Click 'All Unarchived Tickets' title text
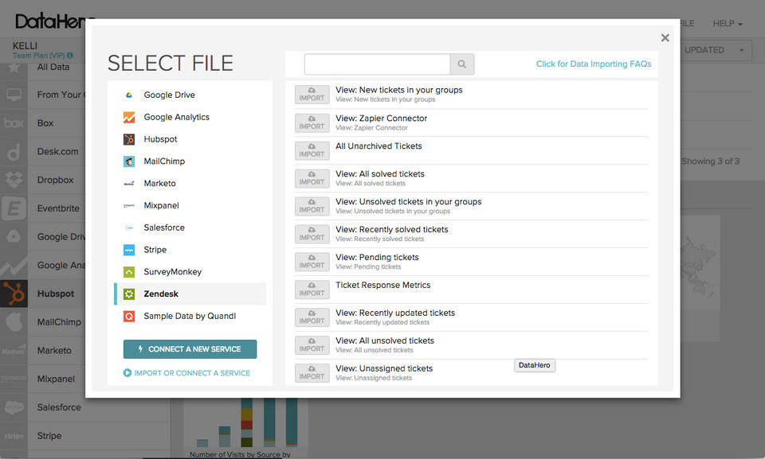The width and height of the screenshot is (765, 459). click(x=379, y=146)
